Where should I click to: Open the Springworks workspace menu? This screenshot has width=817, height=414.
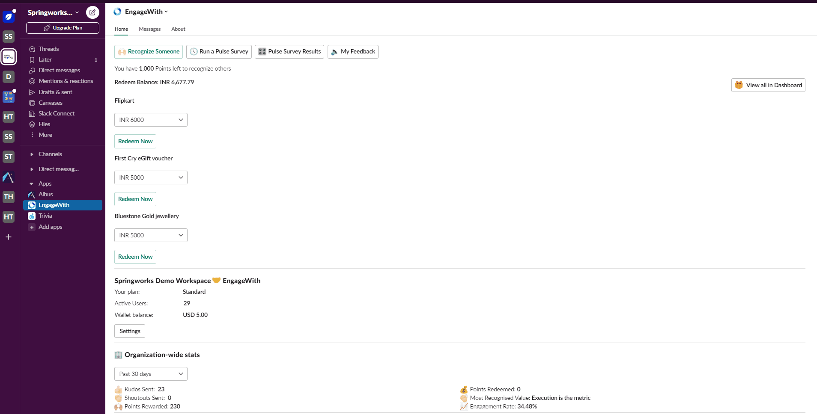pos(54,12)
